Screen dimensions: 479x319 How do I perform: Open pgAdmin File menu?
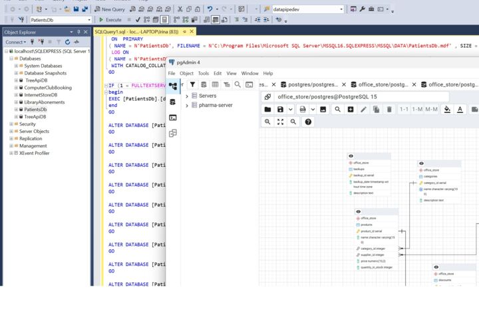coord(172,73)
